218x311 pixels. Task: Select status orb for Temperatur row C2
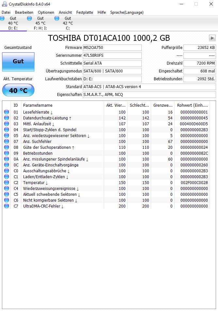click(7, 182)
